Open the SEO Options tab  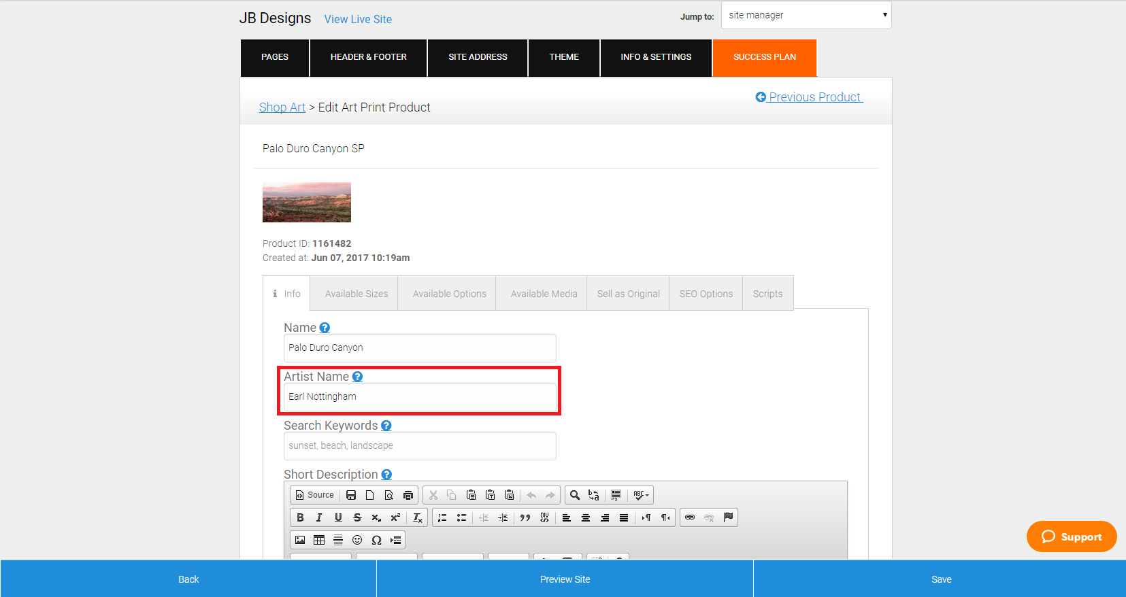706,294
